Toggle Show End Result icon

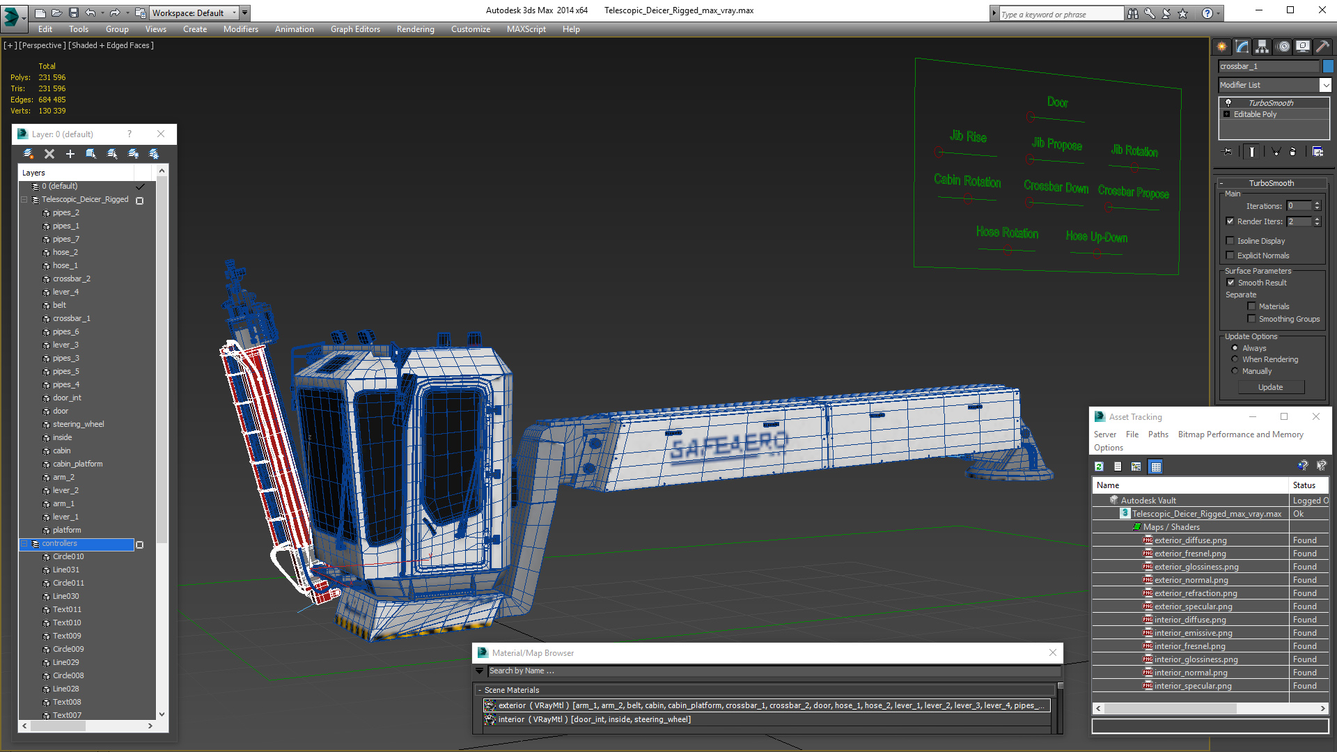1252,151
